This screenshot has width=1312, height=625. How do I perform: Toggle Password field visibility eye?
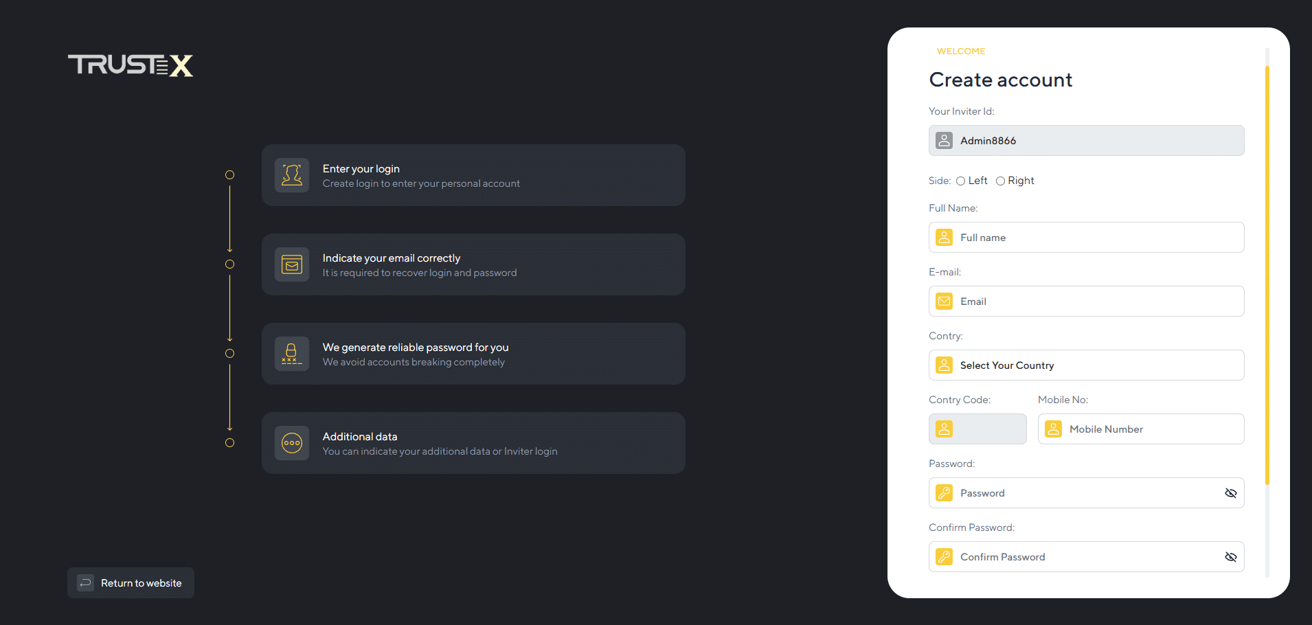click(1230, 493)
